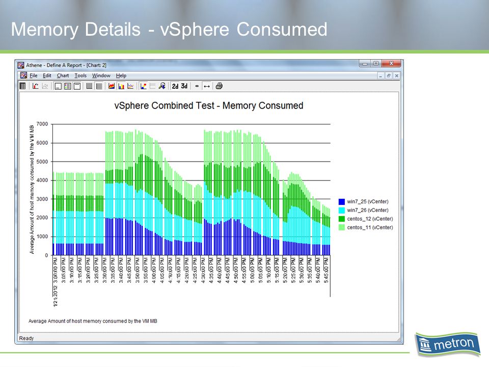Click the red chart axes icon

point(36,86)
